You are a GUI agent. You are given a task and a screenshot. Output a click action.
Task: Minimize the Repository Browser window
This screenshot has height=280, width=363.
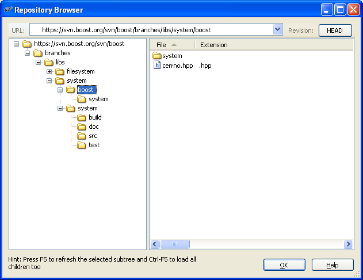coord(327,10)
